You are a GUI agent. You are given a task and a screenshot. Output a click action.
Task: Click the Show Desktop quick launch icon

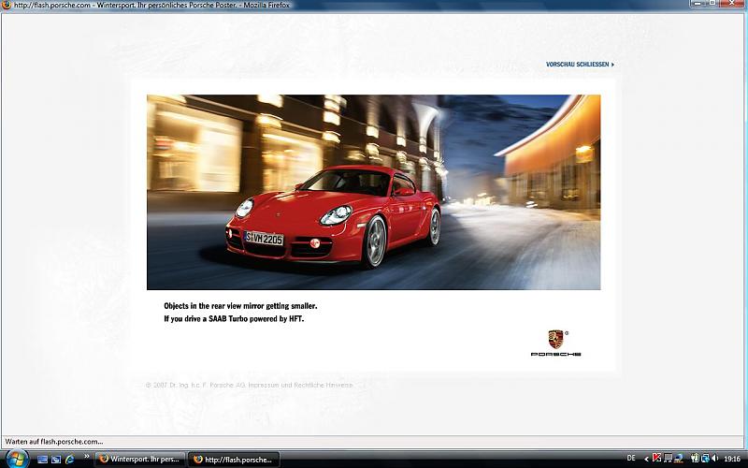[x=42, y=460]
